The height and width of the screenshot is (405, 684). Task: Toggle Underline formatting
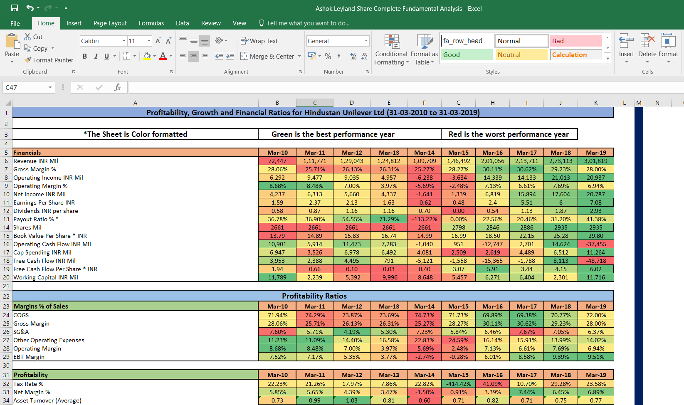point(106,56)
